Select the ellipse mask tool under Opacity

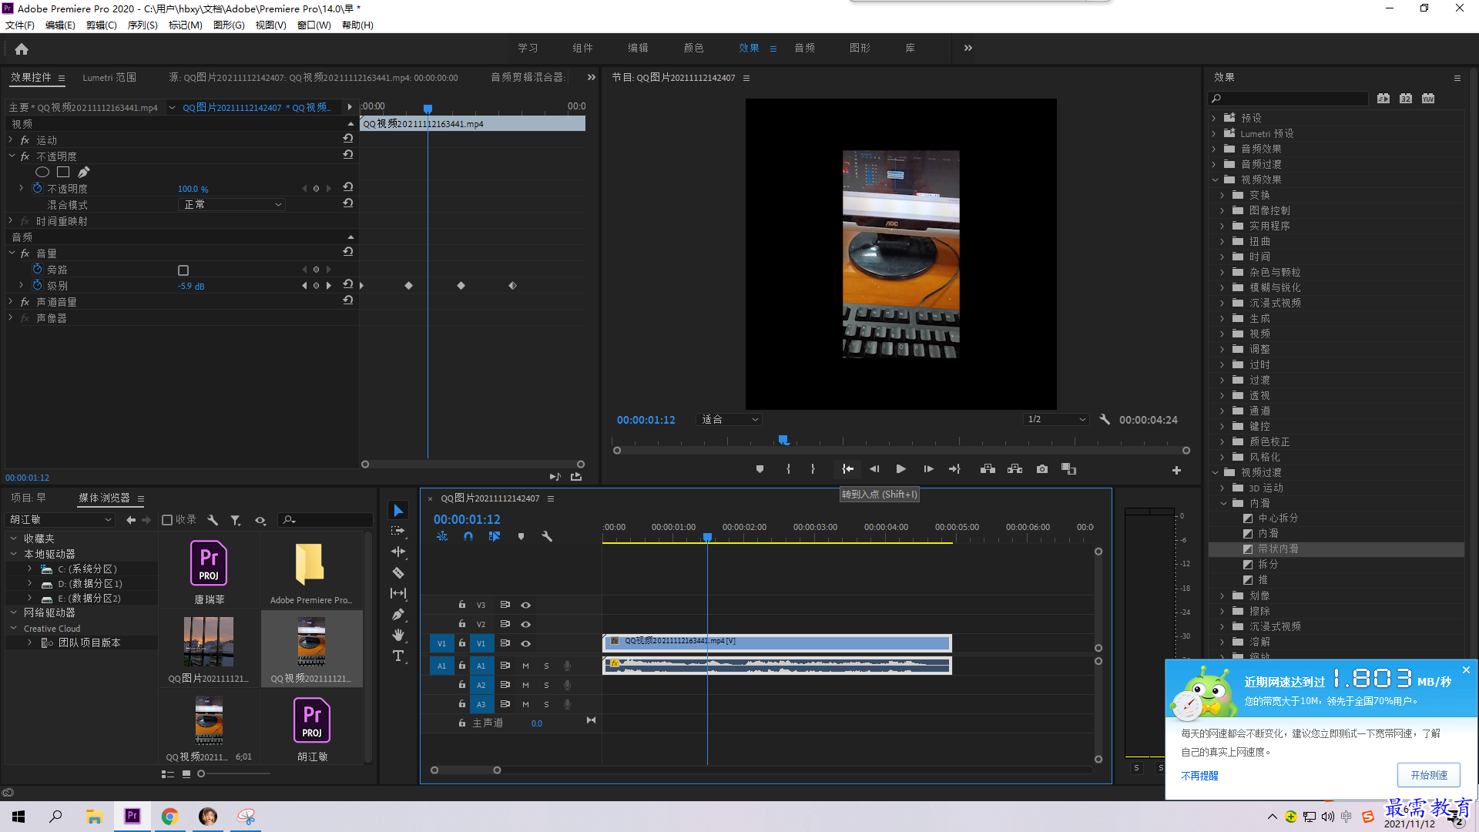point(42,172)
